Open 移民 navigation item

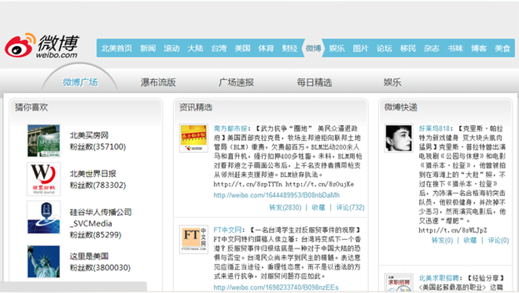coord(408,48)
